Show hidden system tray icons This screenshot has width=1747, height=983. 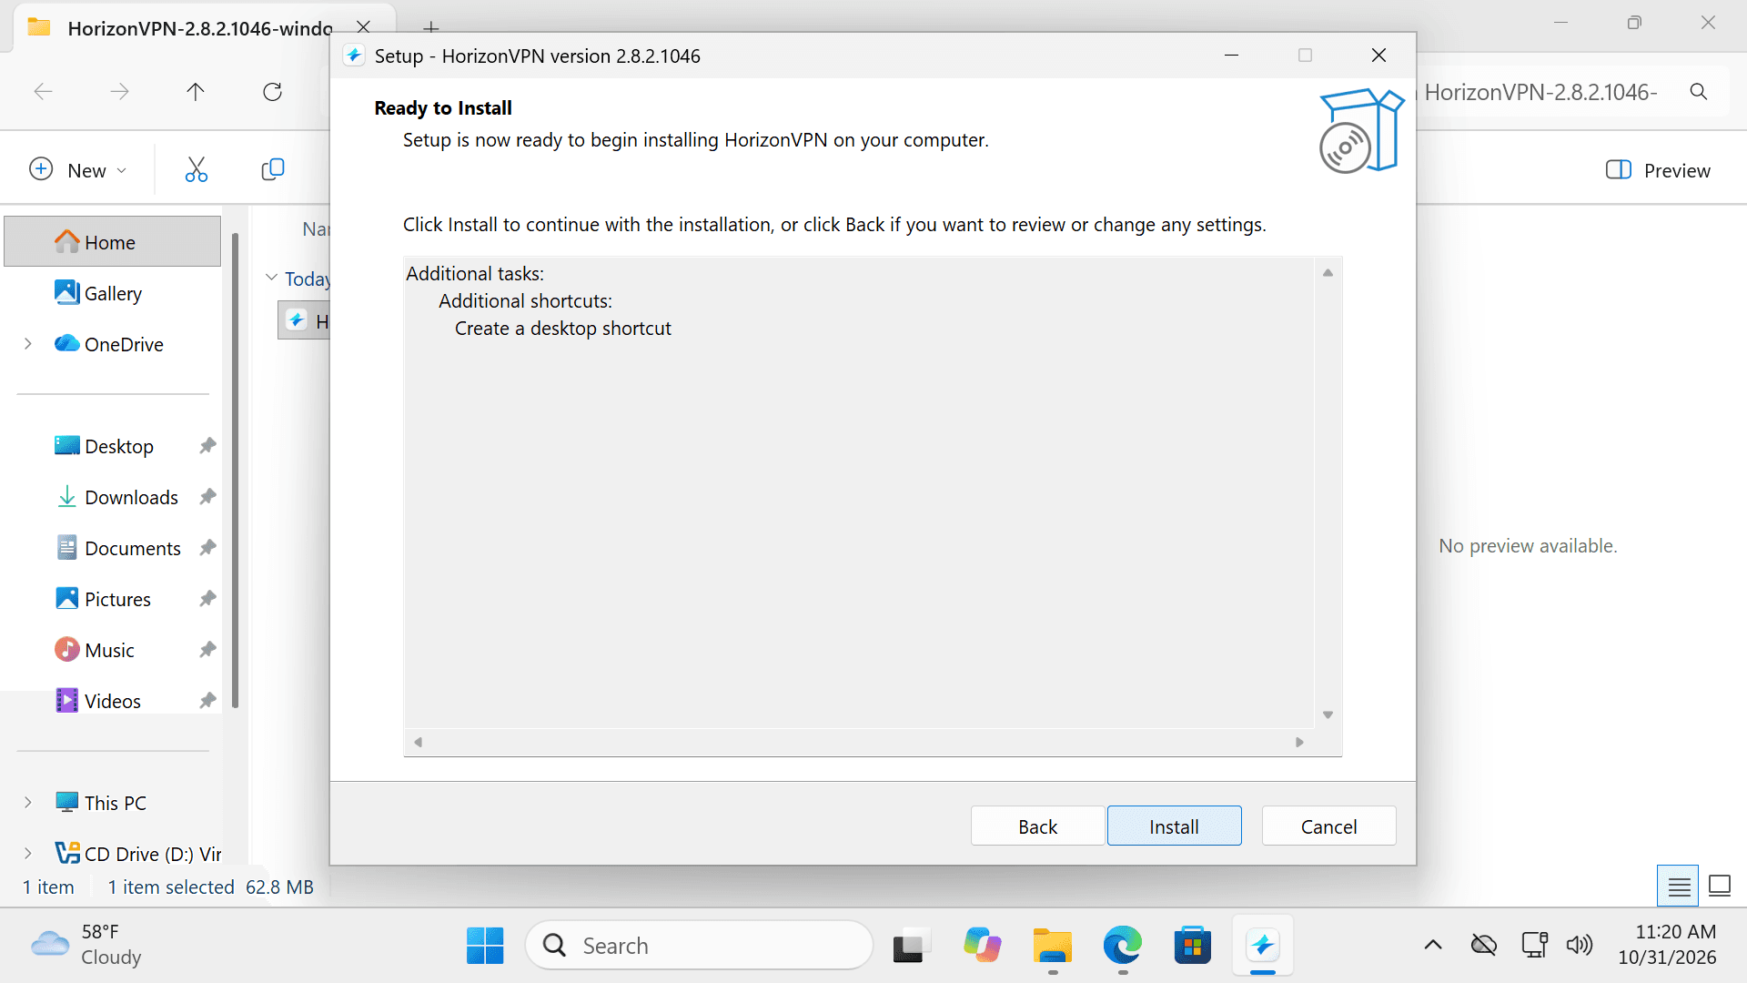(x=1432, y=945)
